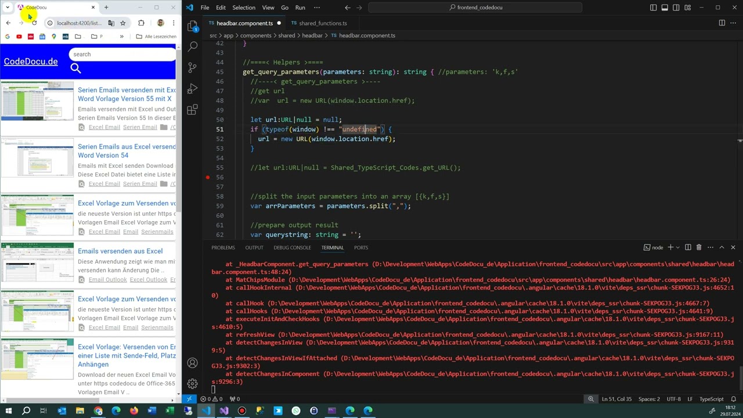The height and width of the screenshot is (418, 743).
Task: Toggle the breakpoint on line 56
Action: (x=207, y=177)
